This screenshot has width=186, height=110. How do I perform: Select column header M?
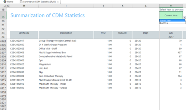(x=171, y=6)
